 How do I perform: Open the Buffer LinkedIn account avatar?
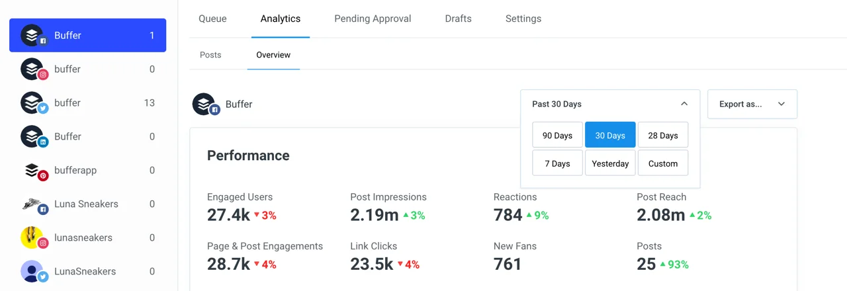tap(32, 137)
